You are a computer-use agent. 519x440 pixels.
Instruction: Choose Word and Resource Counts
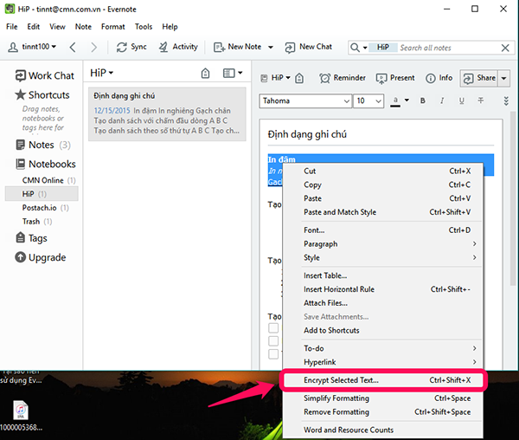click(x=383, y=430)
